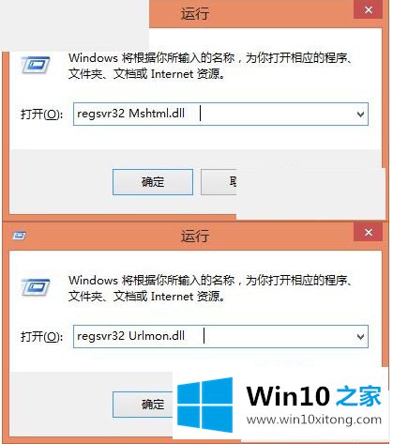Click the 打开(O): label in the lower dialog

coord(41,336)
